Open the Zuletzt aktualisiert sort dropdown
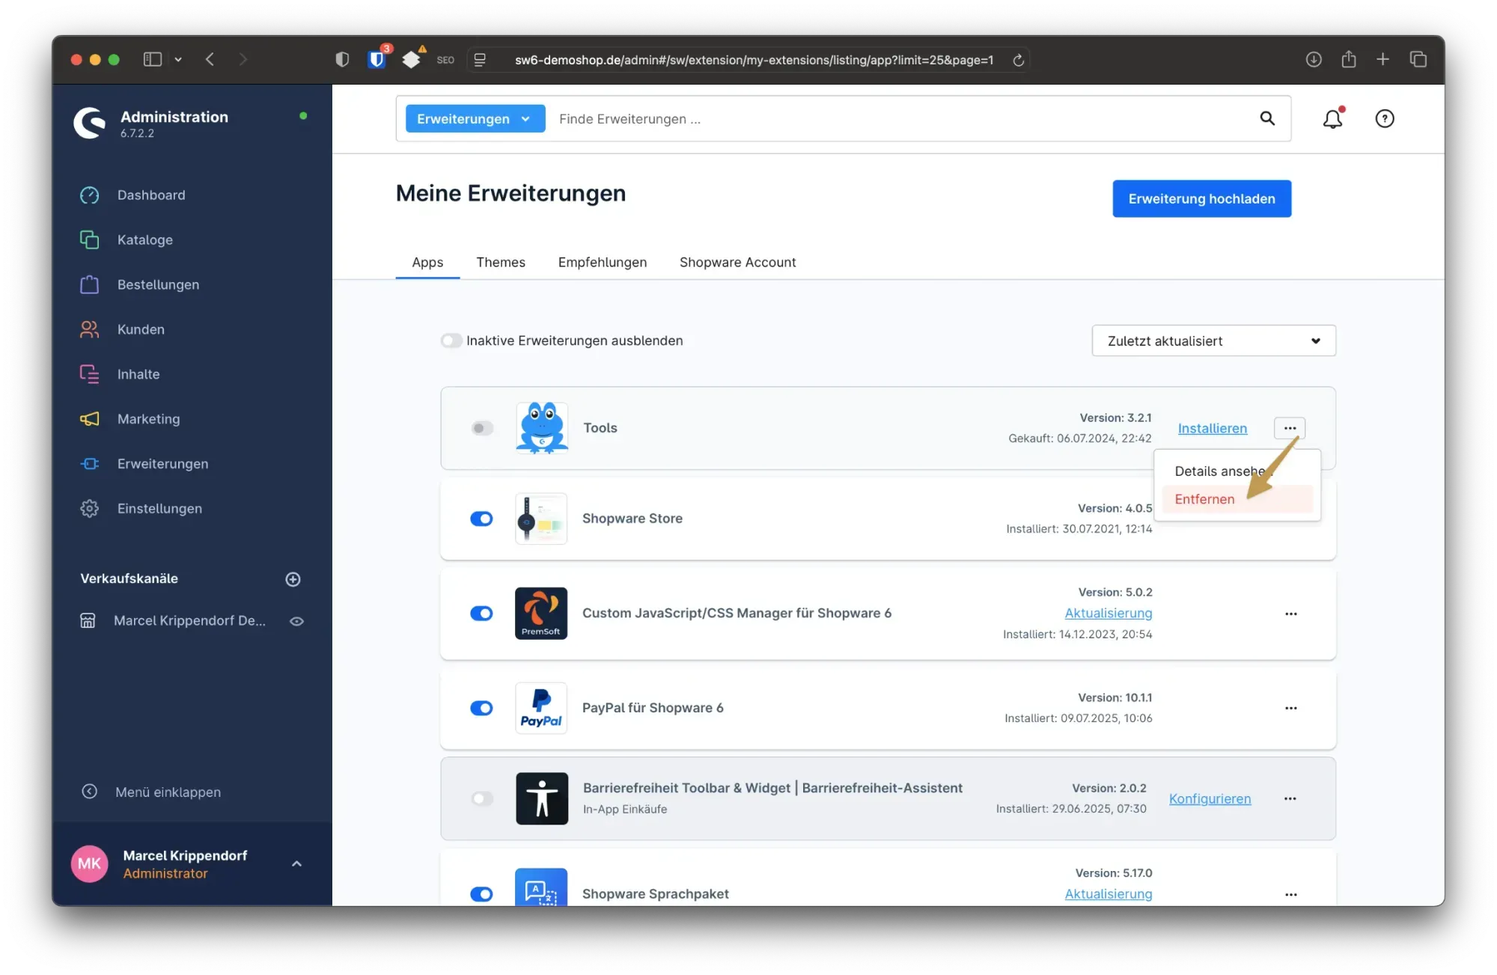The height and width of the screenshot is (975, 1497). [x=1213, y=340]
